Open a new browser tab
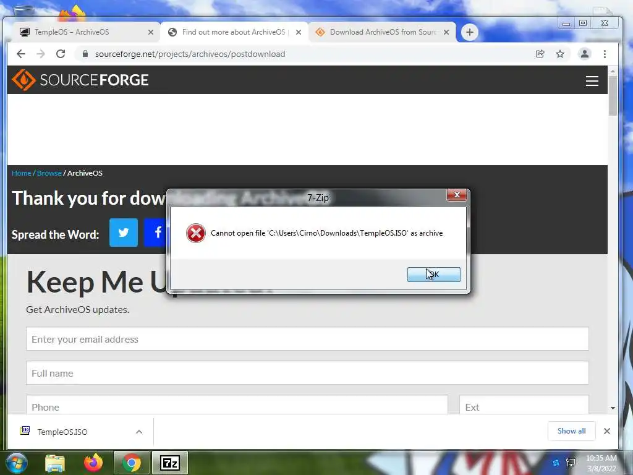This screenshot has width=633, height=475. (x=470, y=32)
